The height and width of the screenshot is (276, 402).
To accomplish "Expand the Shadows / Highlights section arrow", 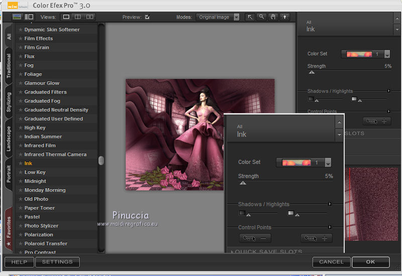I will click(330, 204).
